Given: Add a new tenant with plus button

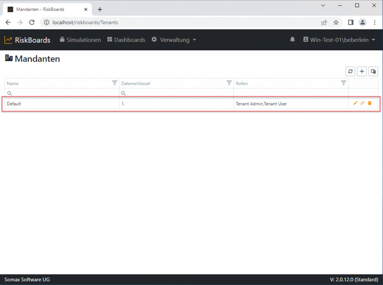Looking at the screenshot, I should point(362,71).
